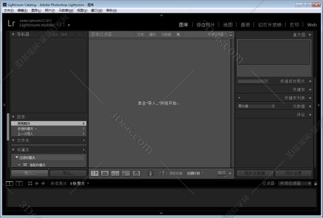Open the 默认值 metadata preset dropdown
The height and width of the screenshot is (218, 323).
point(256,106)
